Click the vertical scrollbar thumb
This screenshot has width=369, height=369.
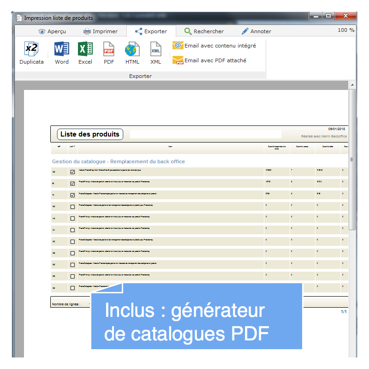(x=352, y=159)
